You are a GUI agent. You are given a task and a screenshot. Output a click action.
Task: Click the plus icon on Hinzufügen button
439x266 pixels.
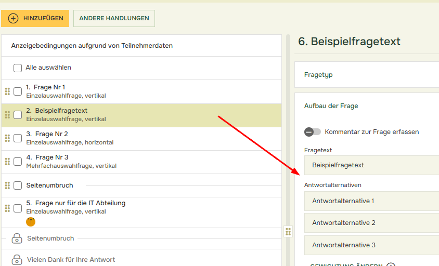(x=14, y=18)
